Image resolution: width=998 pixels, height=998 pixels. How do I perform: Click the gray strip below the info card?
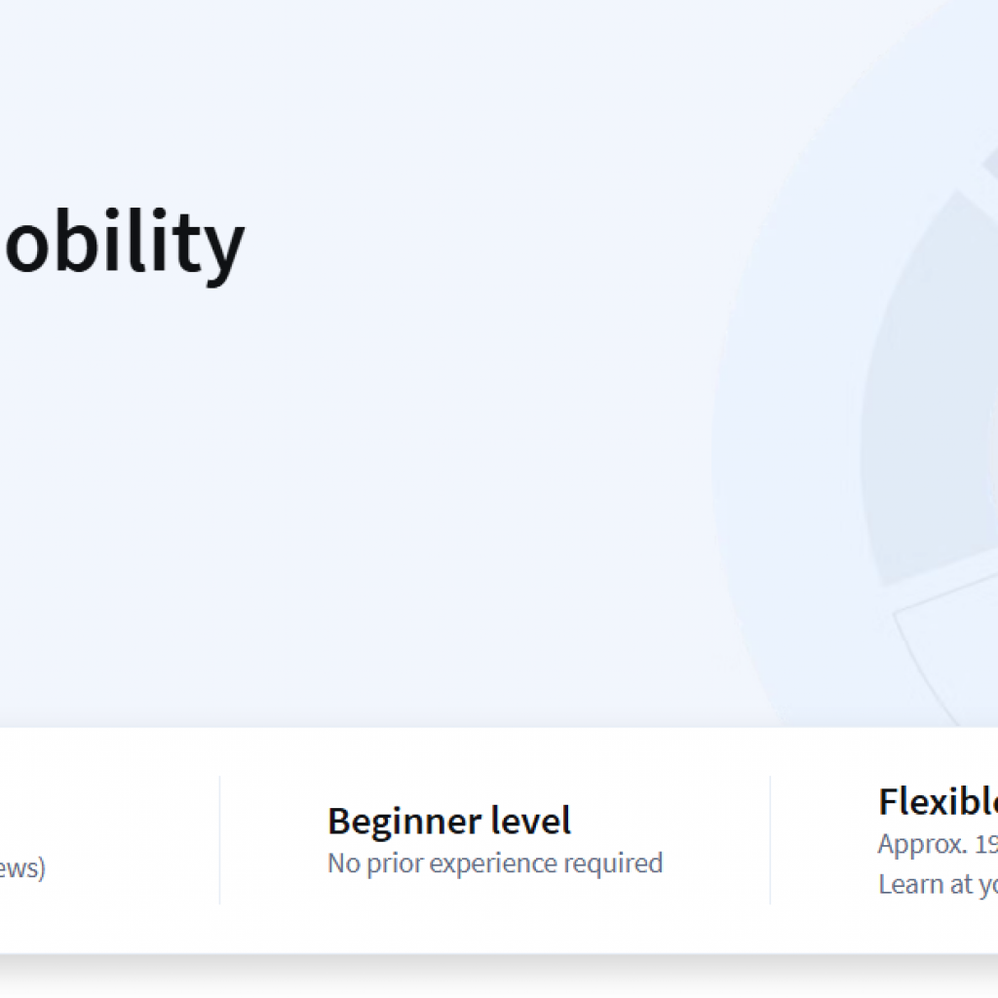[x=487, y=977]
